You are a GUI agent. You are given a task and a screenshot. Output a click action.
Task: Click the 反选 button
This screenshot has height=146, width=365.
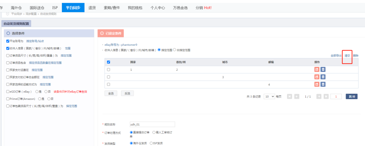[127, 93]
